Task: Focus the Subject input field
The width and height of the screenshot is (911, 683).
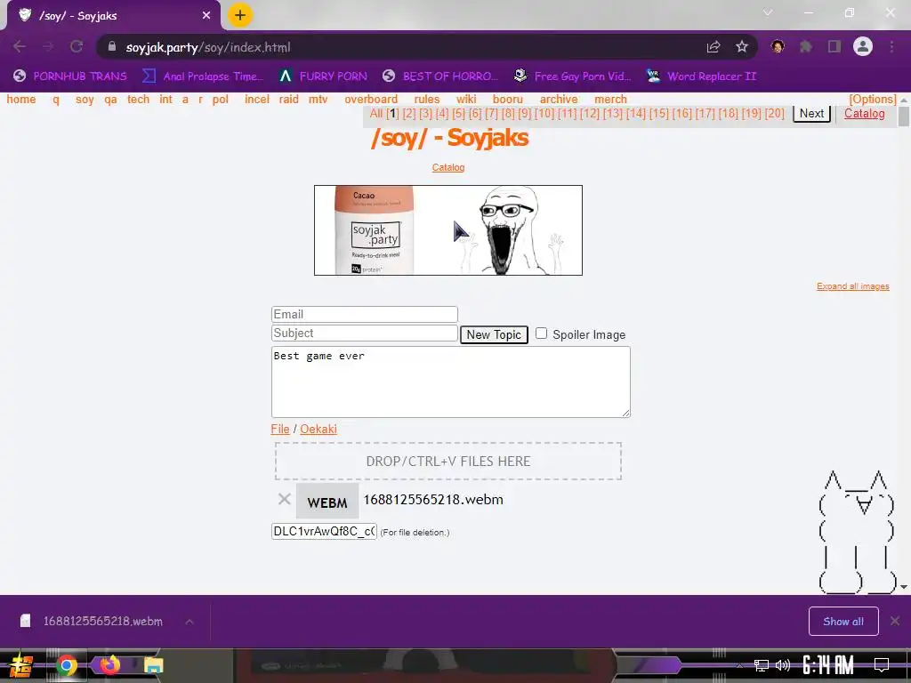Action: [x=364, y=333]
